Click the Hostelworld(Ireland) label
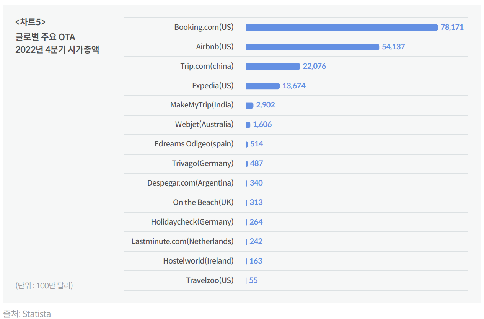Image resolution: width=484 pixels, height=319 pixels. click(198, 261)
